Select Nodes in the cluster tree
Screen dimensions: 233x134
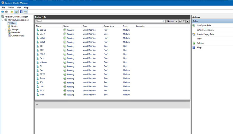pos(14,26)
